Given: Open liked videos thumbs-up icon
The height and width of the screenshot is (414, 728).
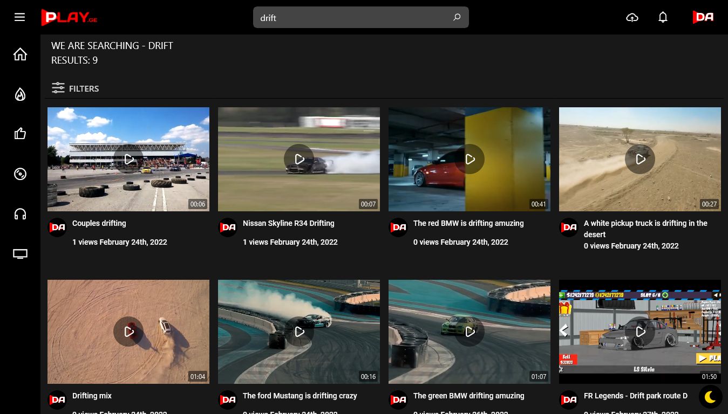Looking at the screenshot, I should coord(20,134).
